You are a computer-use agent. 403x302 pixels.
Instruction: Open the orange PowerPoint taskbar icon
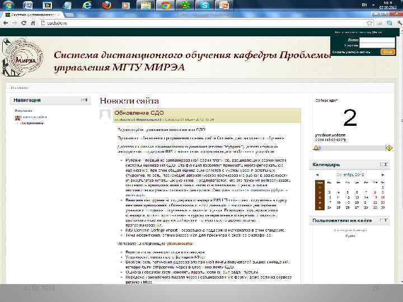coord(224,5)
